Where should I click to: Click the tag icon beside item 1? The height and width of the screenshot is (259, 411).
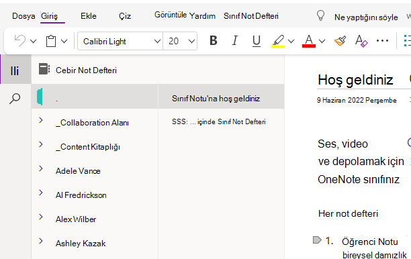tap(317, 240)
